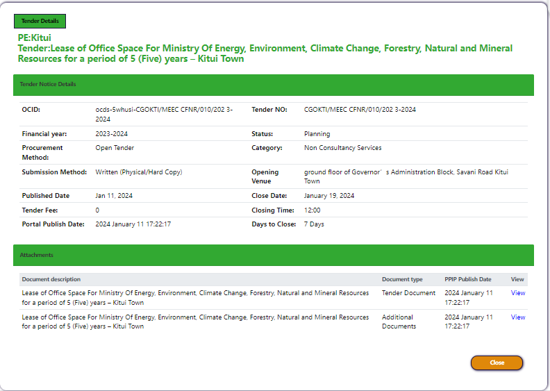Click the Tender Details button

[x=40, y=21]
